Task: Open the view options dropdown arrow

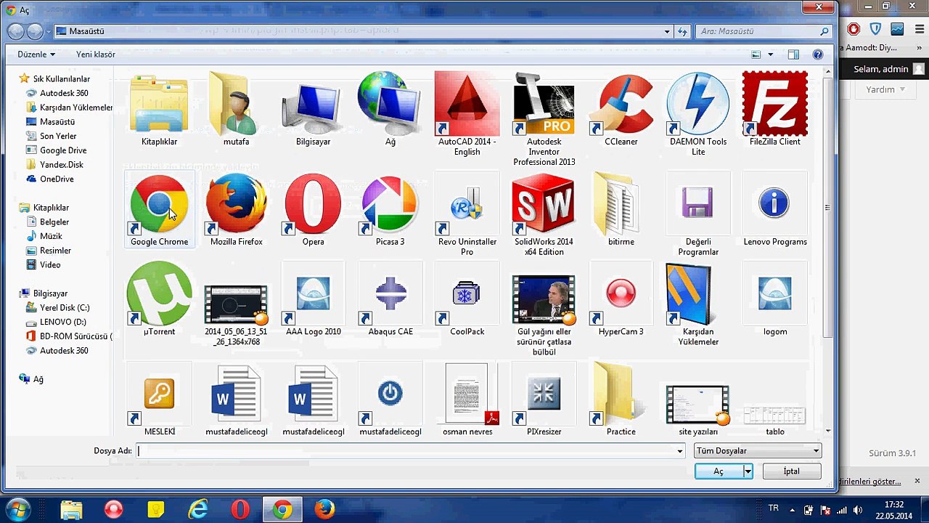Action: 771,54
